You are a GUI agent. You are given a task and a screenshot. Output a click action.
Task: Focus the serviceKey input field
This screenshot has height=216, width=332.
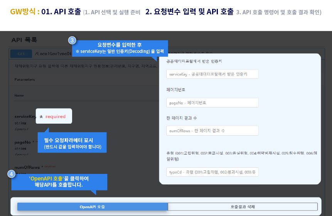click(x=212, y=74)
